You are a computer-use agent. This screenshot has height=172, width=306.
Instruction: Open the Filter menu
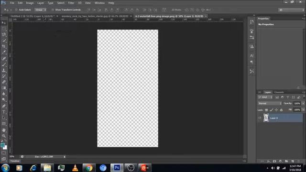(71, 3)
